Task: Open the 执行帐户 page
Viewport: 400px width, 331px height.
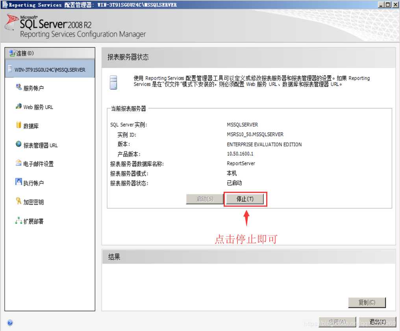Action: click(33, 183)
